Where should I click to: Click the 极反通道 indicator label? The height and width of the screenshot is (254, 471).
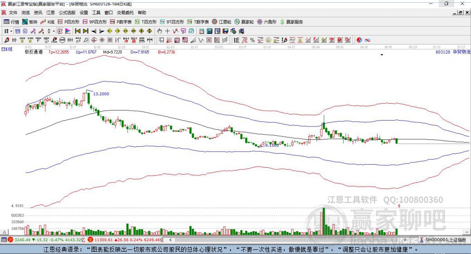click(x=34, y=52)
